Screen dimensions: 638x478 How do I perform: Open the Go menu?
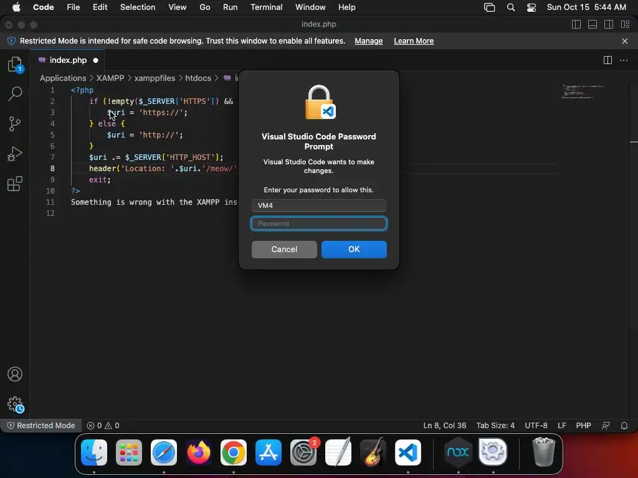tap(204, 7)
